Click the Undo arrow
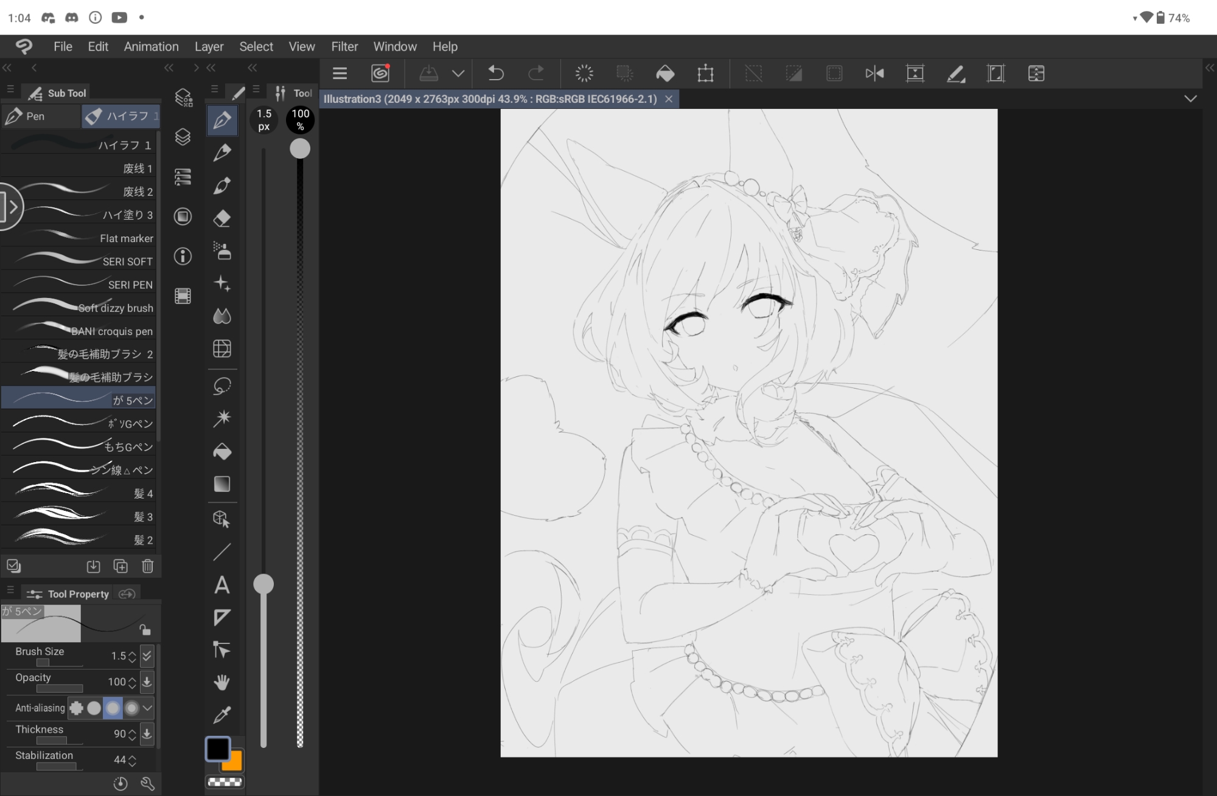The image size is (1217, 796). (x=496, y=74)
